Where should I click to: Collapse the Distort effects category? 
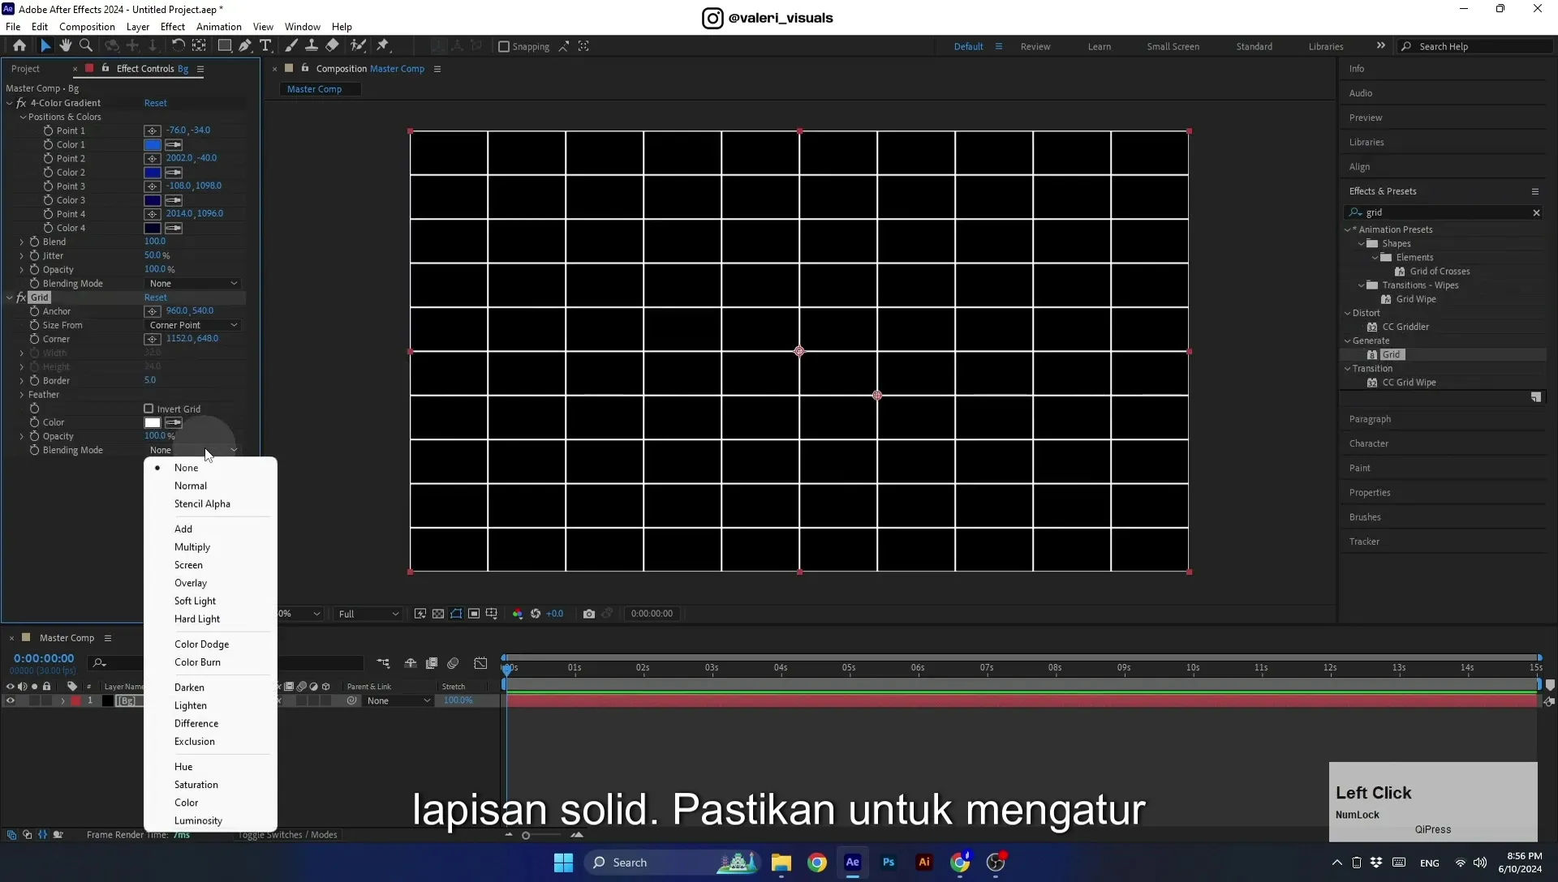(1348, 313)
